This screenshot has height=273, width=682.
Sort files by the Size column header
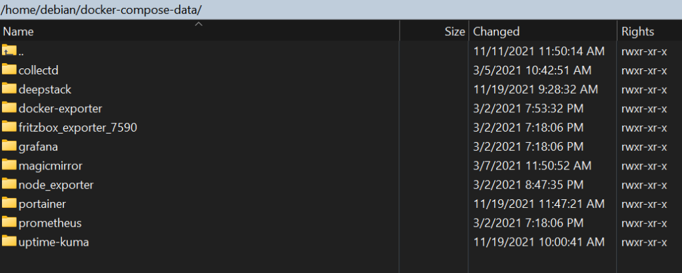(434, 31)
